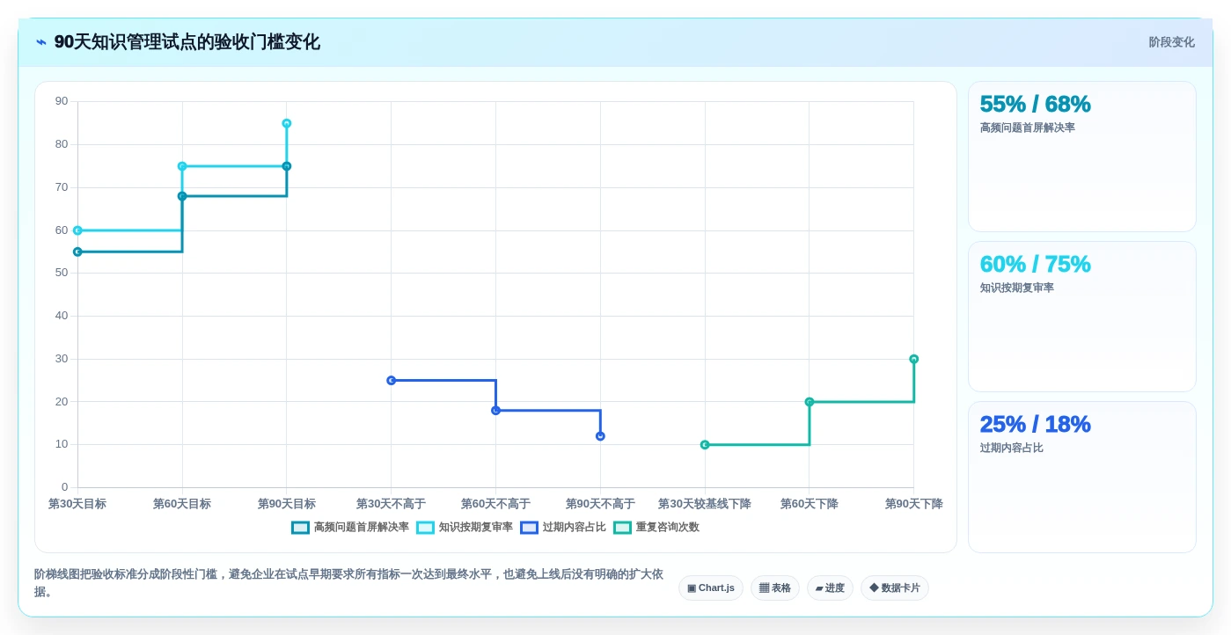Click the 第60天目标 axis label
The image size is (1231, 635).
182,504
